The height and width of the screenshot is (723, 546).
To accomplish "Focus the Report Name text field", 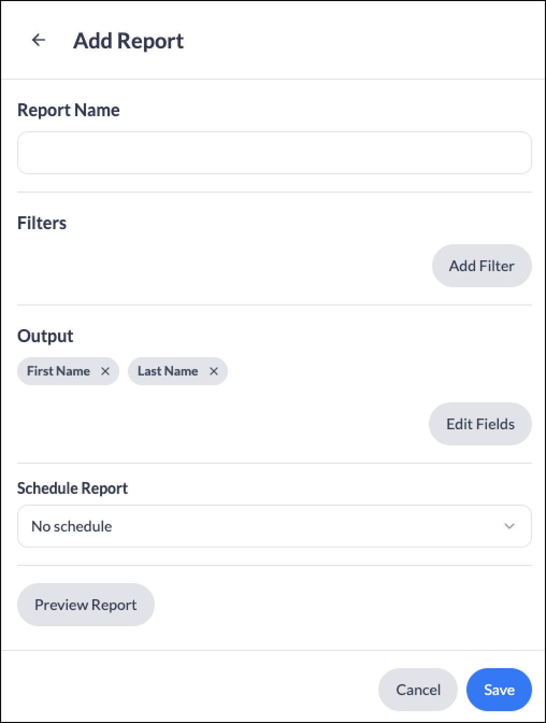I will pyautogui.click(x=275, y=153).
